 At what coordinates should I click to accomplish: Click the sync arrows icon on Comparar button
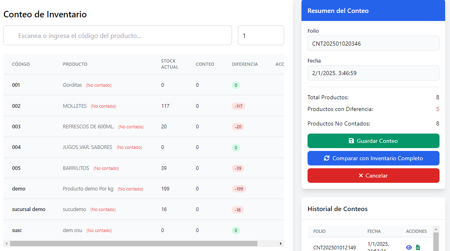[327, 158]
